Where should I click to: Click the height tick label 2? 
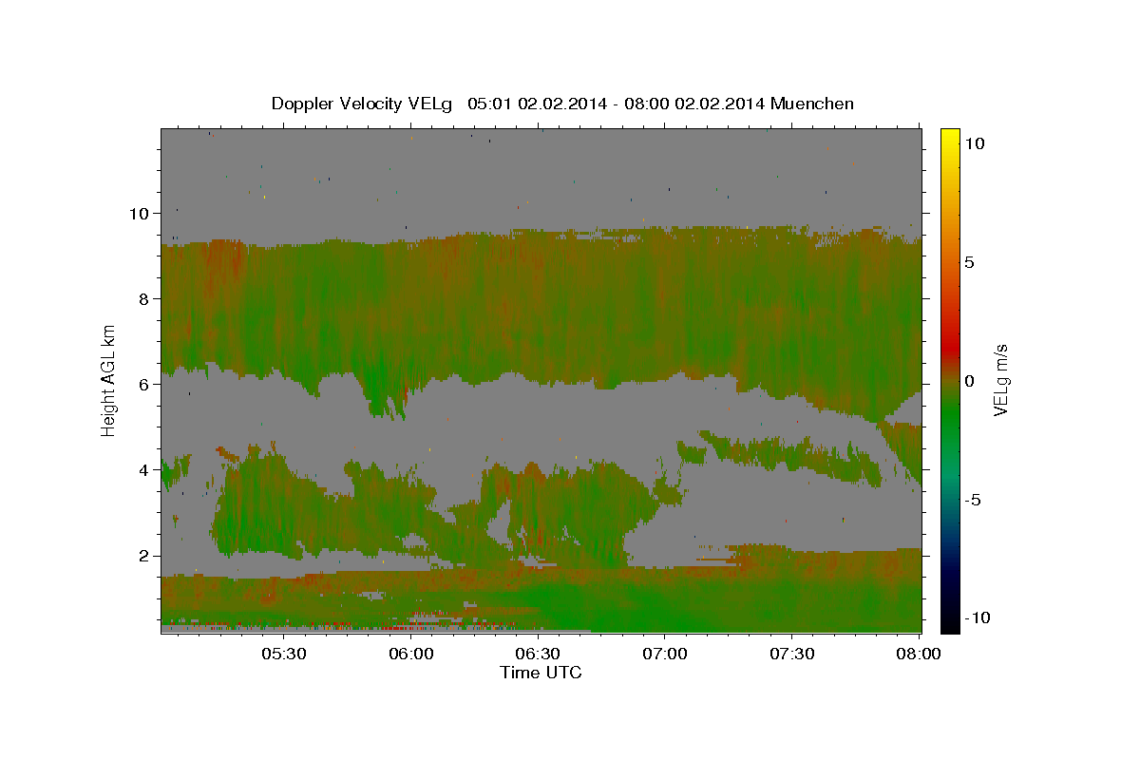(x=144, y=556)
